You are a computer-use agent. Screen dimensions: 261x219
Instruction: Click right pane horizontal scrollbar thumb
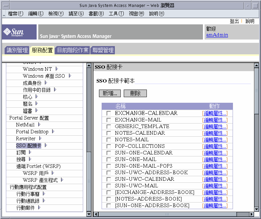coord(168,214)
